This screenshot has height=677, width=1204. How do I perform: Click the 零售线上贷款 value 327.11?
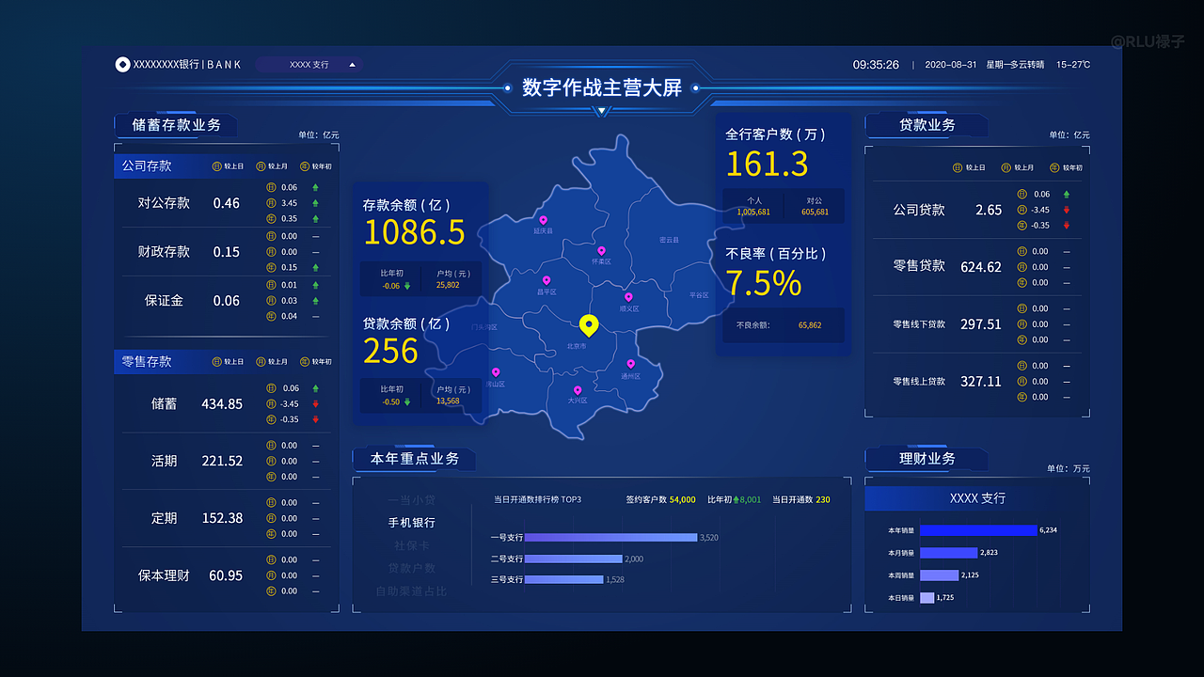(981, 382)
